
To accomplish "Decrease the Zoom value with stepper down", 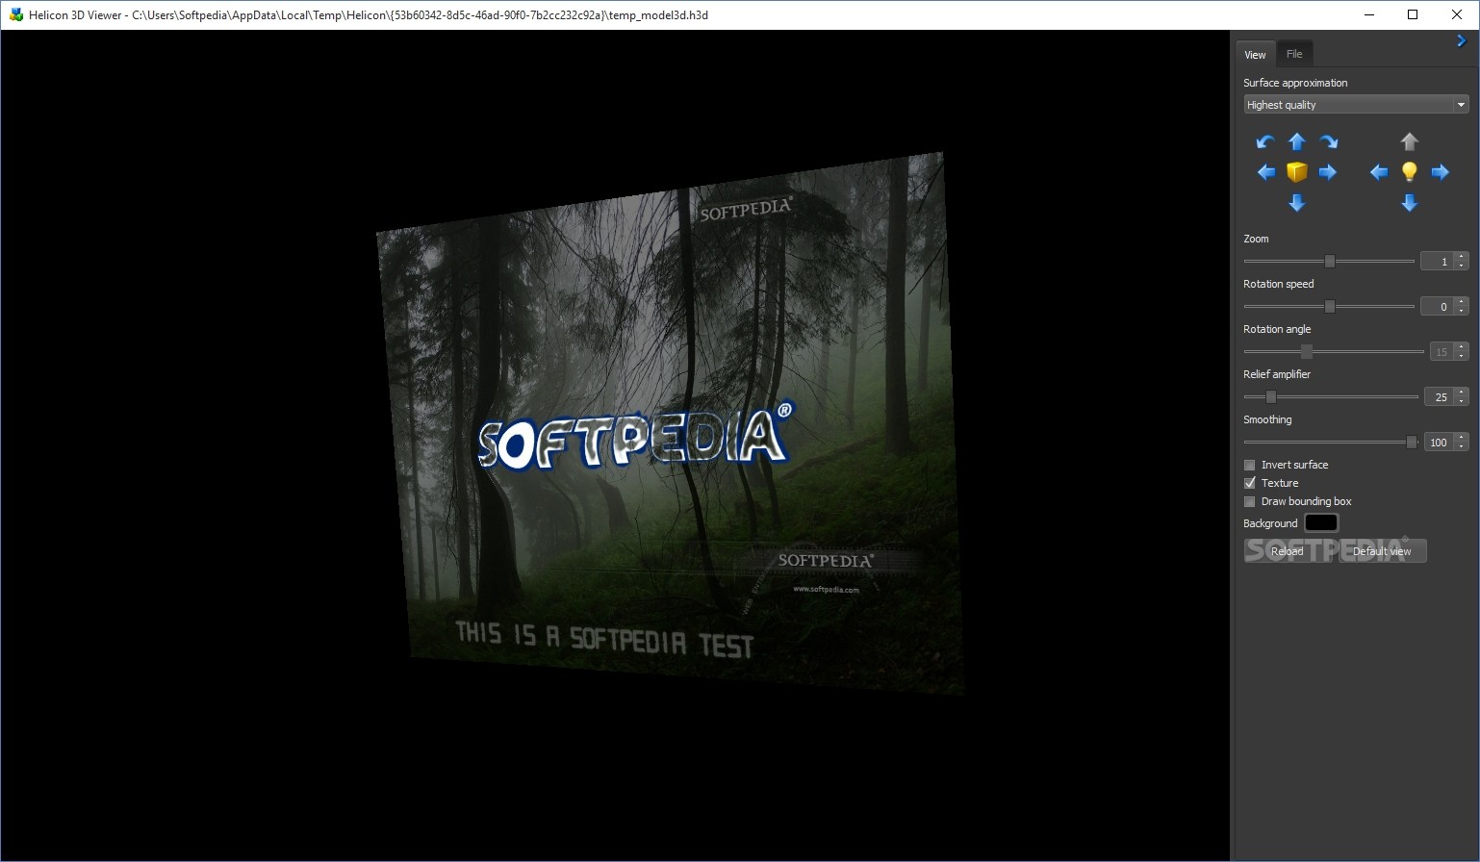I will pos(1462,266).
